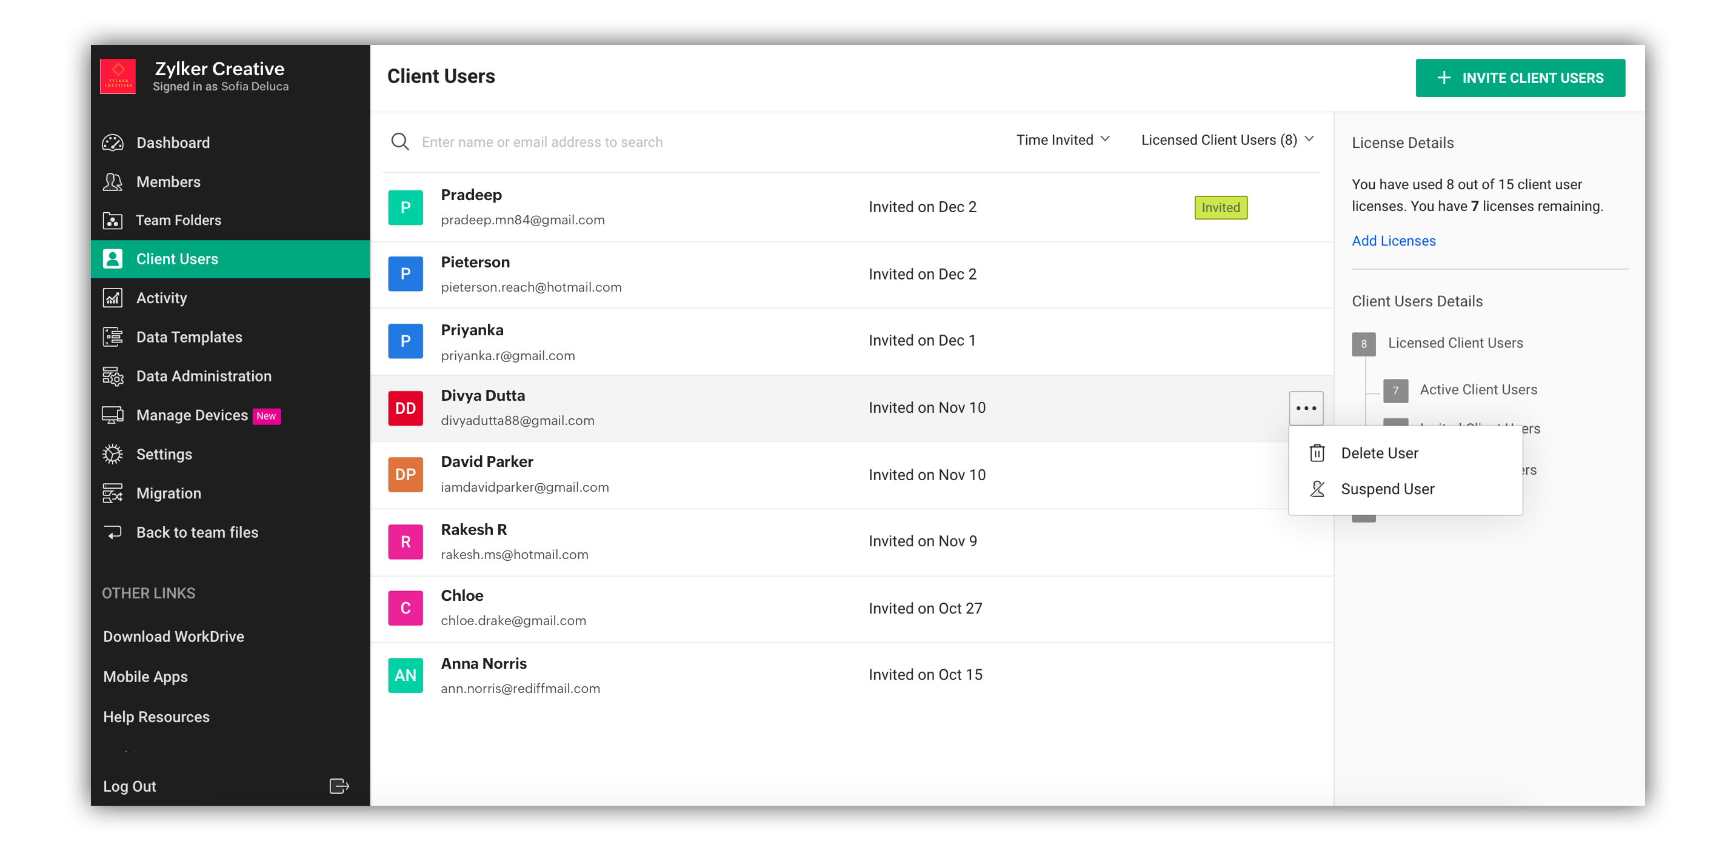Click the Dashboard gauge icon
Image resolution: width=1736 pixels, height=850 pixels.
coord(113,143)
